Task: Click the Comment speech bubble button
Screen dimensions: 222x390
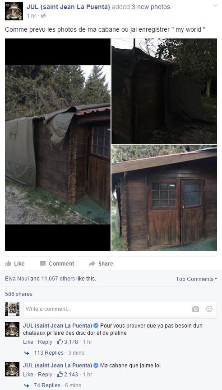Action: (x=57, y=264)
